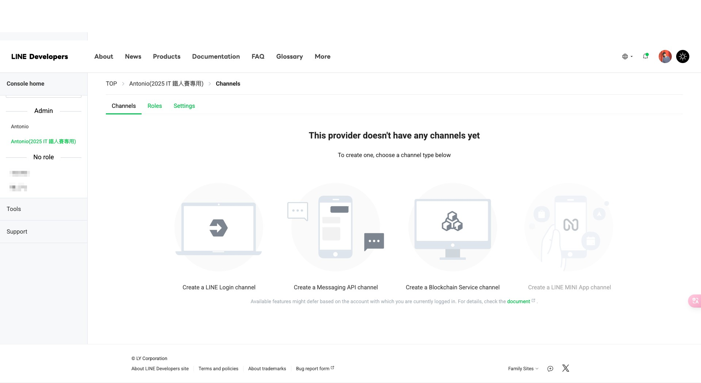701x383 pixels.
Task: Click TOP in the breadcrumb
Action: [111, 83]
